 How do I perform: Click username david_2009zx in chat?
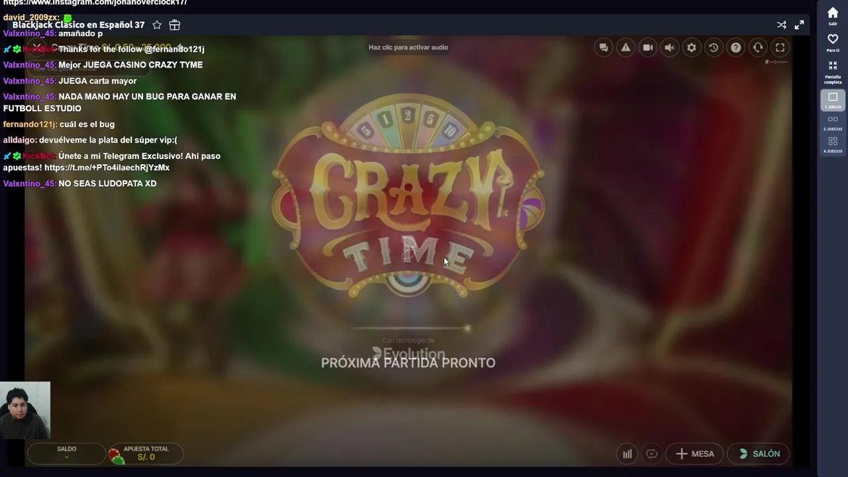31,17
